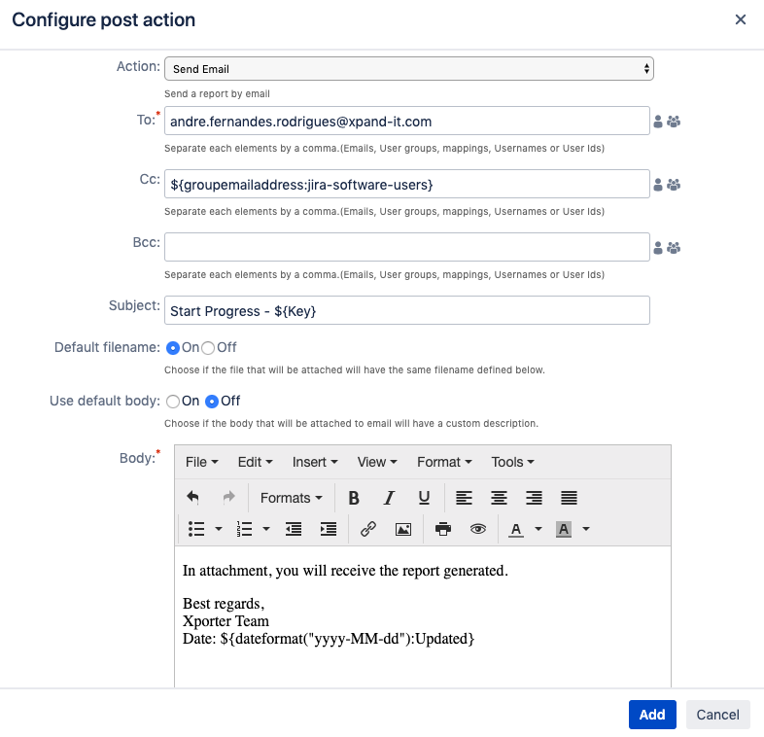Cancel the post action dialog
This screenshot has width=764, height=737.
pyautogui.click(x=717, y=715)
